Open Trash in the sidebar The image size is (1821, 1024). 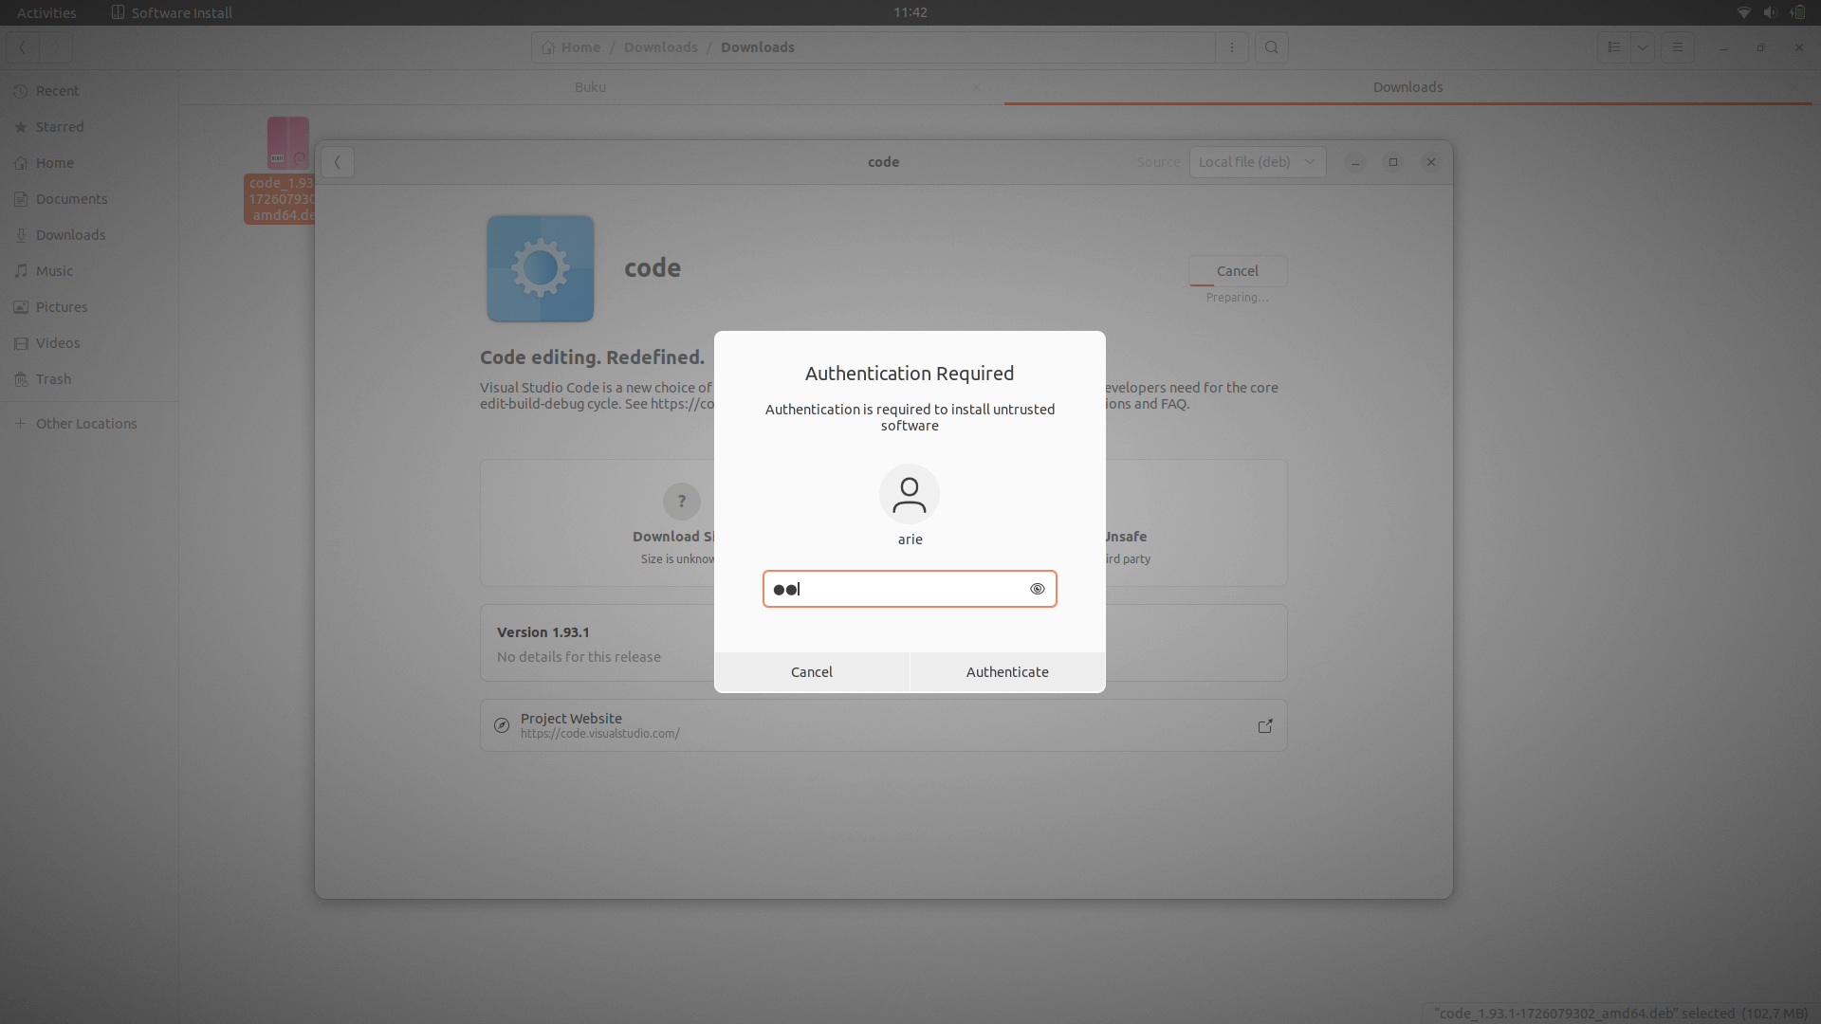[89, 379]
